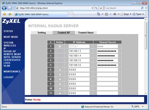The image size is (149, 110).
Task: Click IP Address field containing 192.168.1.3
Action: tap(79, 51)
